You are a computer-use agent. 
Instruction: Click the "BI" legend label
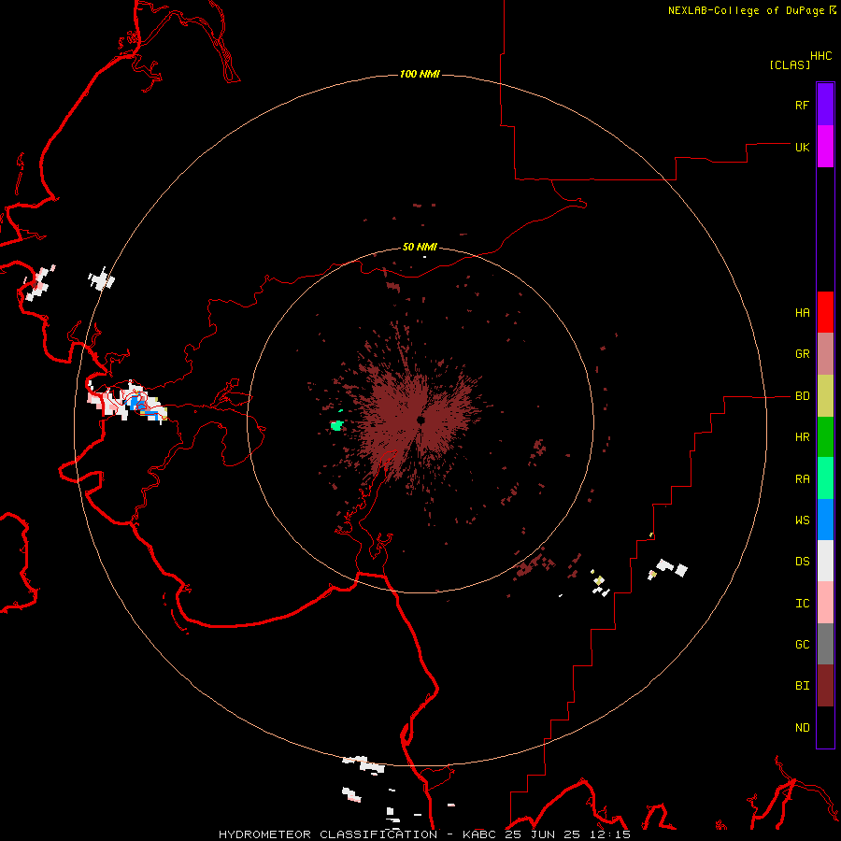[802, 686]
